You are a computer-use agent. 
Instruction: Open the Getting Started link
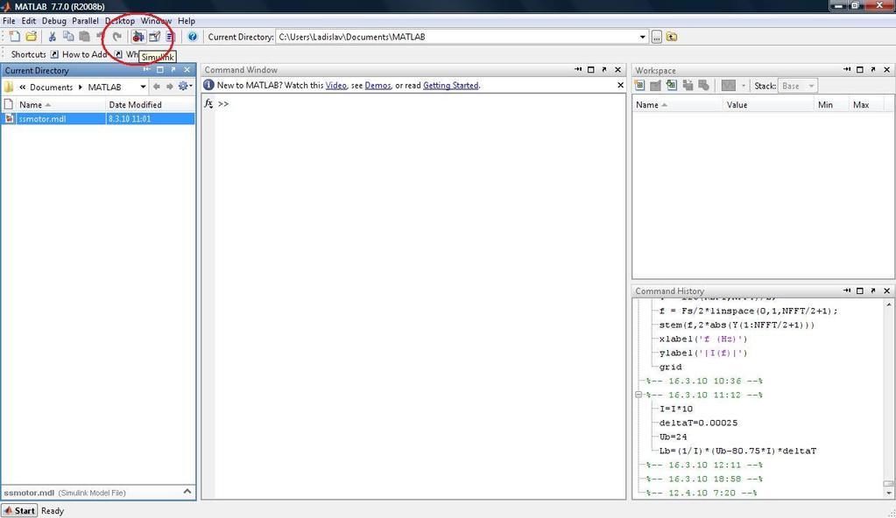pyautogui.click(x=450, y=85)
